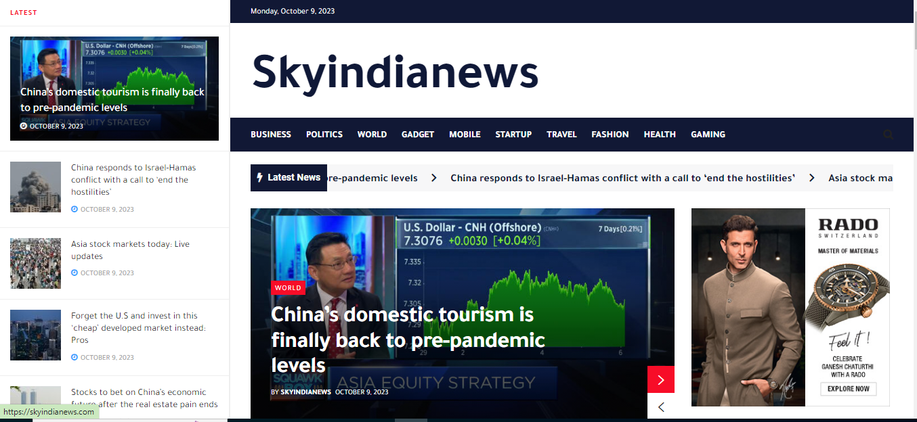Click the date Monday, October 9, 2023

[293, 11]
